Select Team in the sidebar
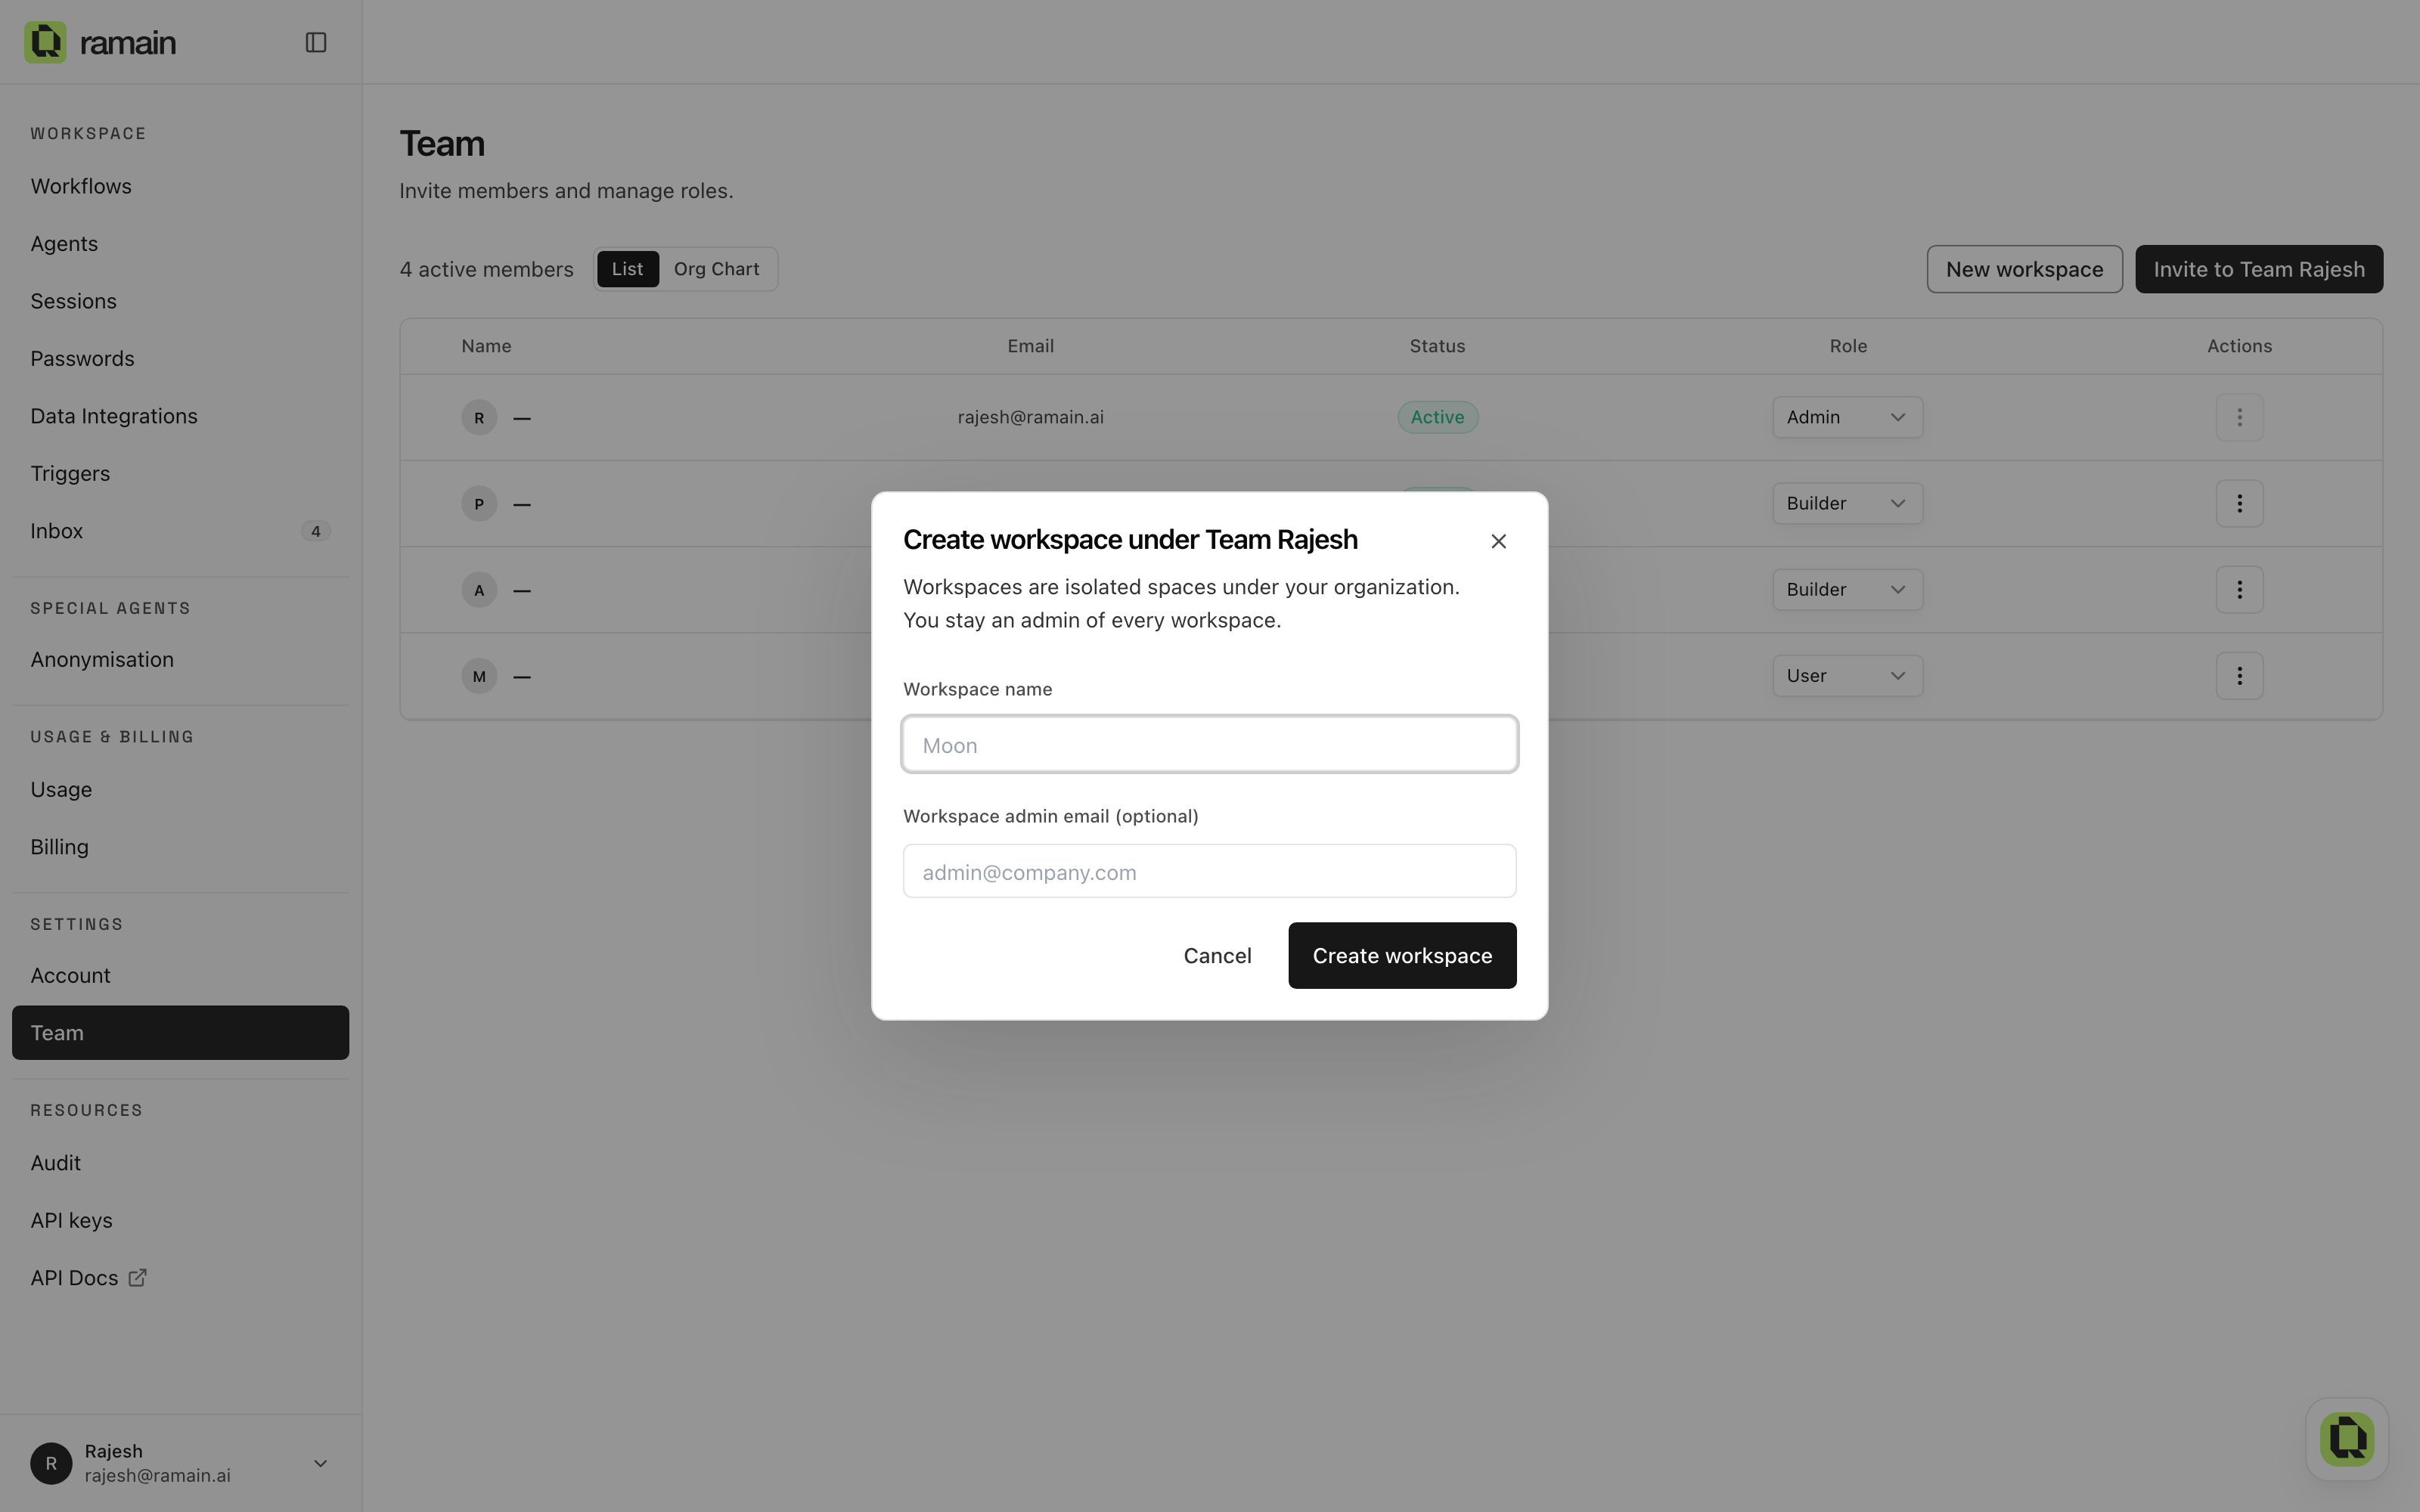Image resolution: width=2420 pixels, height=1512 pixels. (180, 1033)
